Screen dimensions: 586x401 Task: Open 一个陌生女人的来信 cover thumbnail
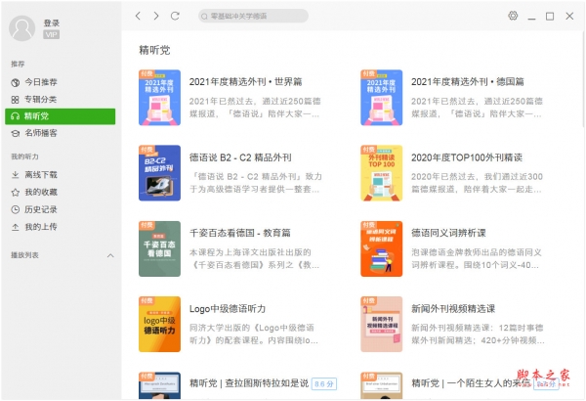[x=381, y=385]
